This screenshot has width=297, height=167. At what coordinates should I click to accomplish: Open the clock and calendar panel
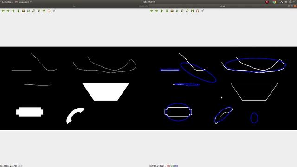coord(149,2)
